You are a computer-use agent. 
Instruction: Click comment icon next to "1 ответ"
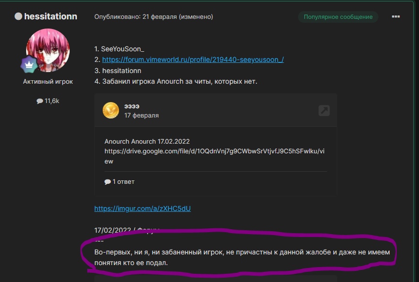point(107,182)
